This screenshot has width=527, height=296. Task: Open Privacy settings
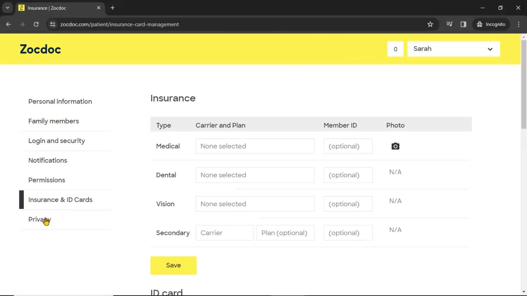(x=40, y=219)
